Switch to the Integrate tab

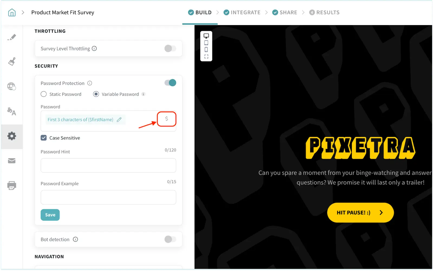click(x=242, y=12)
